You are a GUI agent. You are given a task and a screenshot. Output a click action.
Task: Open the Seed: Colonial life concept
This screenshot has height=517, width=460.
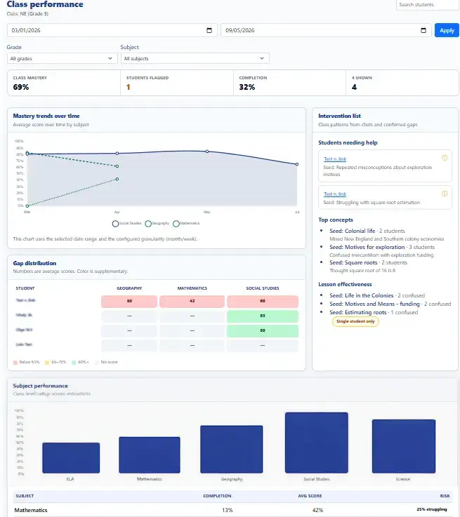[x=352, y=231]
